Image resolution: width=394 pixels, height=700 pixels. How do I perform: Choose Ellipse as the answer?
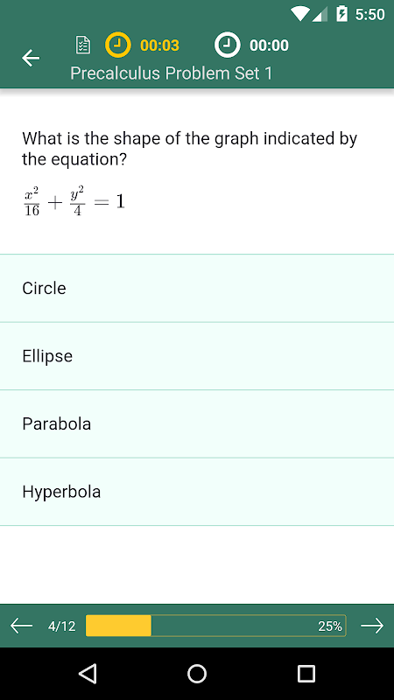pos(197,356)
